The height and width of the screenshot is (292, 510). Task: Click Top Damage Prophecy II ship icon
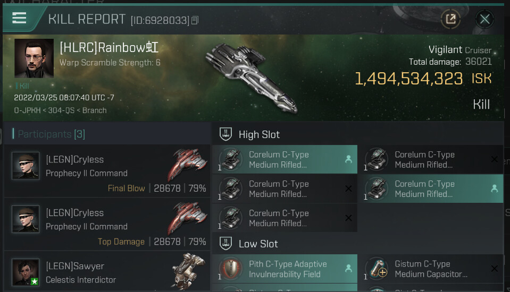[187, 218]
